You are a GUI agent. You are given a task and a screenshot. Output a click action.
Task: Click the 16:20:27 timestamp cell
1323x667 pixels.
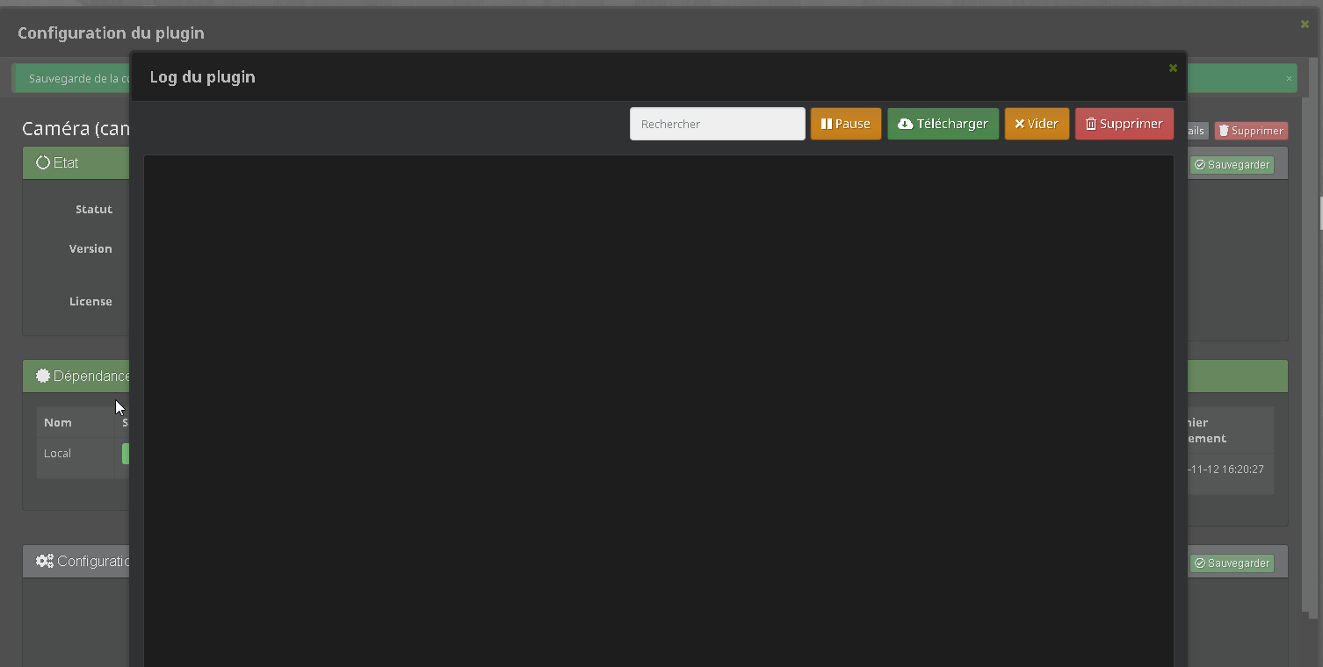[x=1225, y=470]
